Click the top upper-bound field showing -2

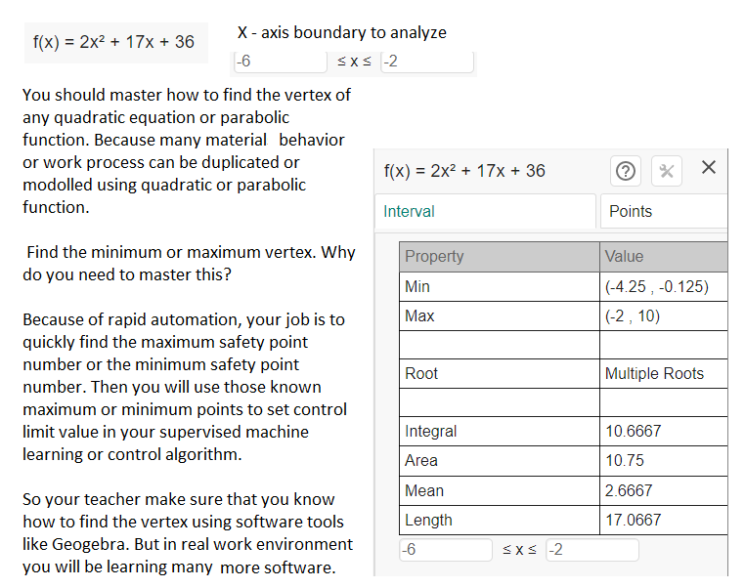coord(426,62)
